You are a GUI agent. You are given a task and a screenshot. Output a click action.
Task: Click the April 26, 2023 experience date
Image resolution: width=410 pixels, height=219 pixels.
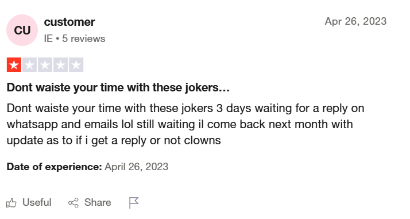pos(137,167)
